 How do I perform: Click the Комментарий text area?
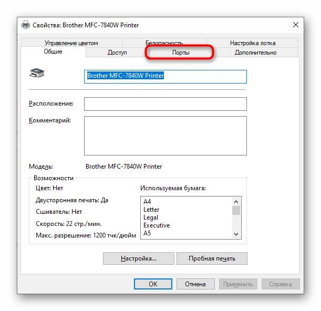pyautogui.click(x=165, y=136)
